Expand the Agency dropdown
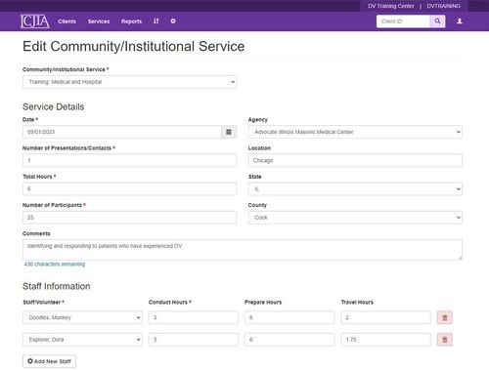 (x=355, y=132)
